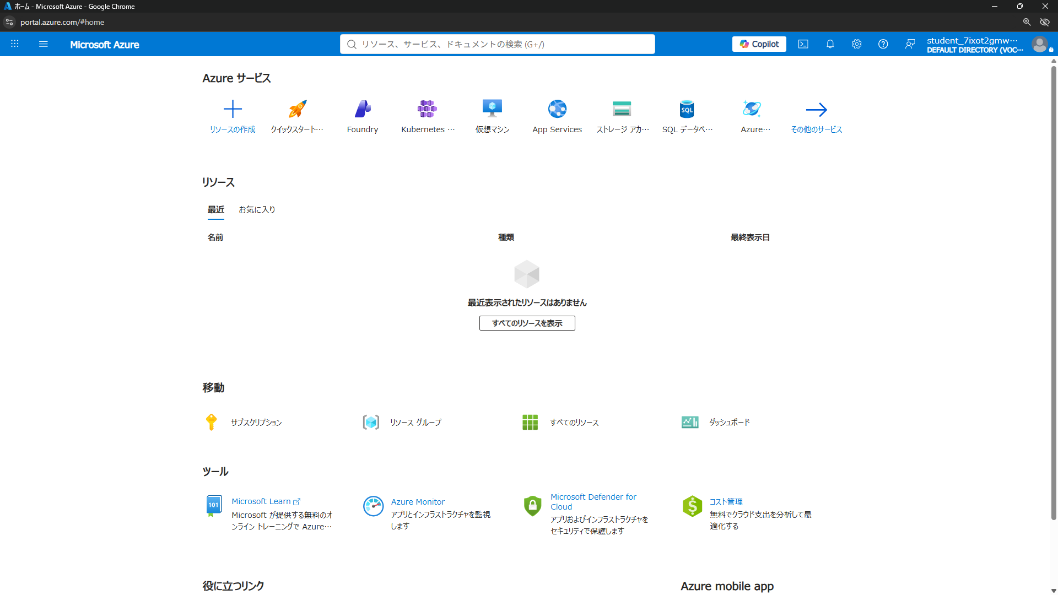Expand the portal hamburger menu

[x=44, y=44]
